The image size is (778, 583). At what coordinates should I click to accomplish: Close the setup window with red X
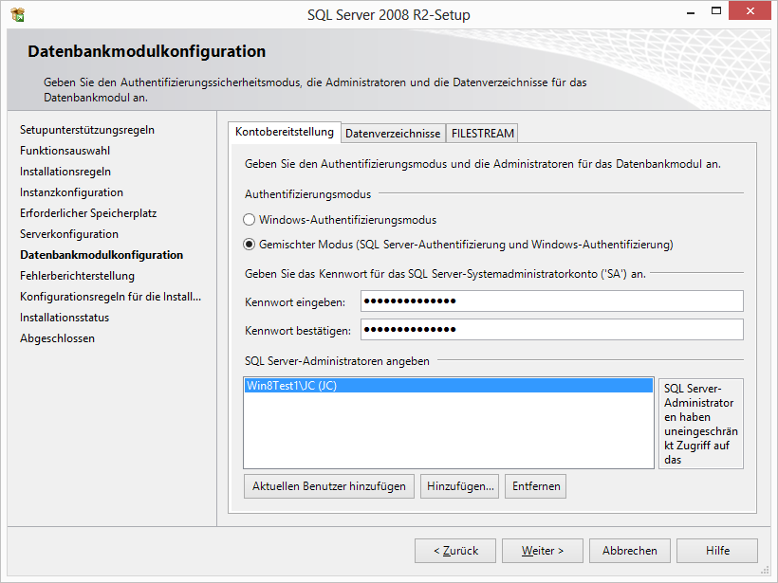click(750, 11)
